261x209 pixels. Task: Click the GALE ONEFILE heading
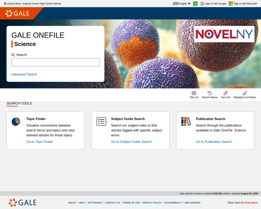coord(38,35)
